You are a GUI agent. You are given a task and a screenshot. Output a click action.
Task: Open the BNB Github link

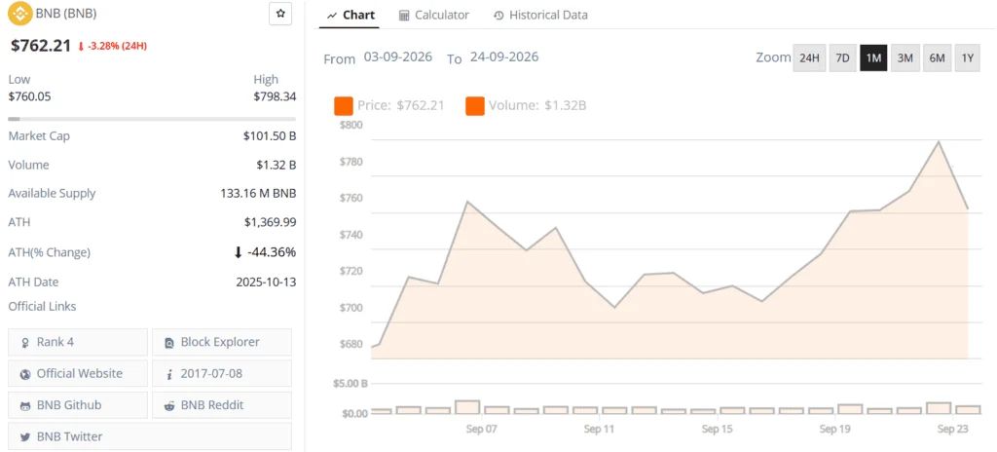(x=78, y=405)
